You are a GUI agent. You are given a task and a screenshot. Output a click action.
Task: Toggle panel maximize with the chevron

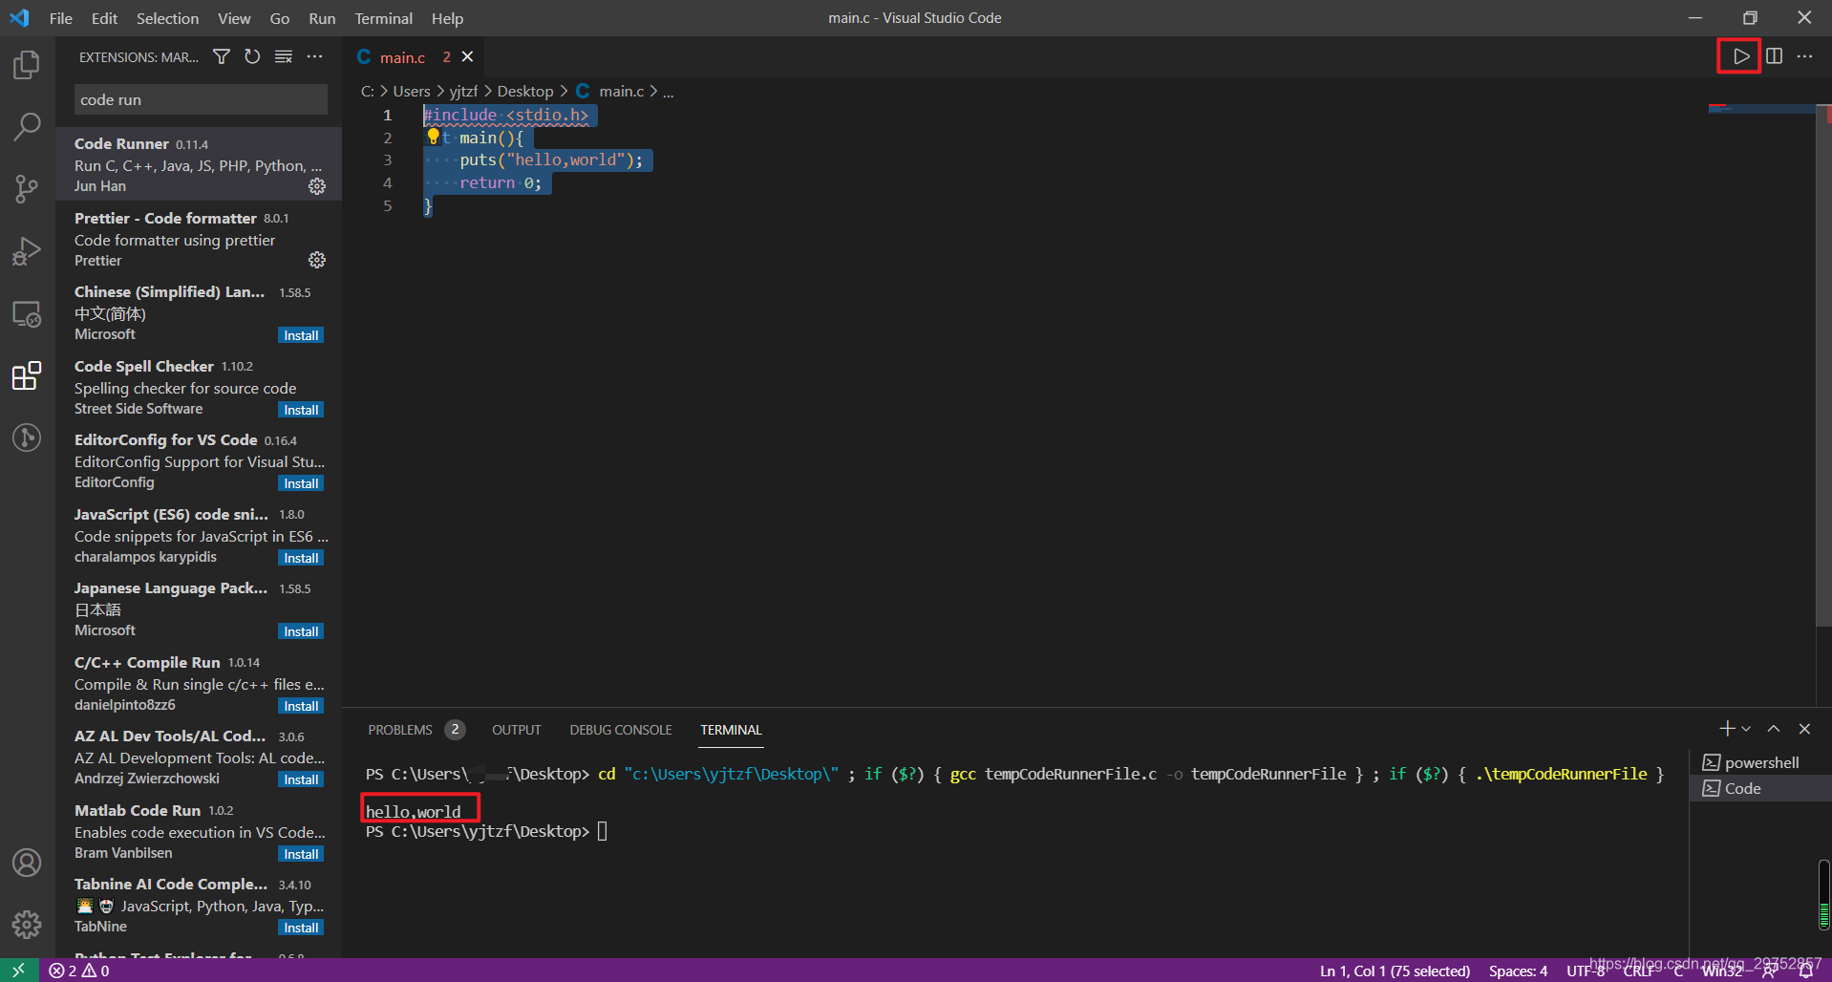1774,729
